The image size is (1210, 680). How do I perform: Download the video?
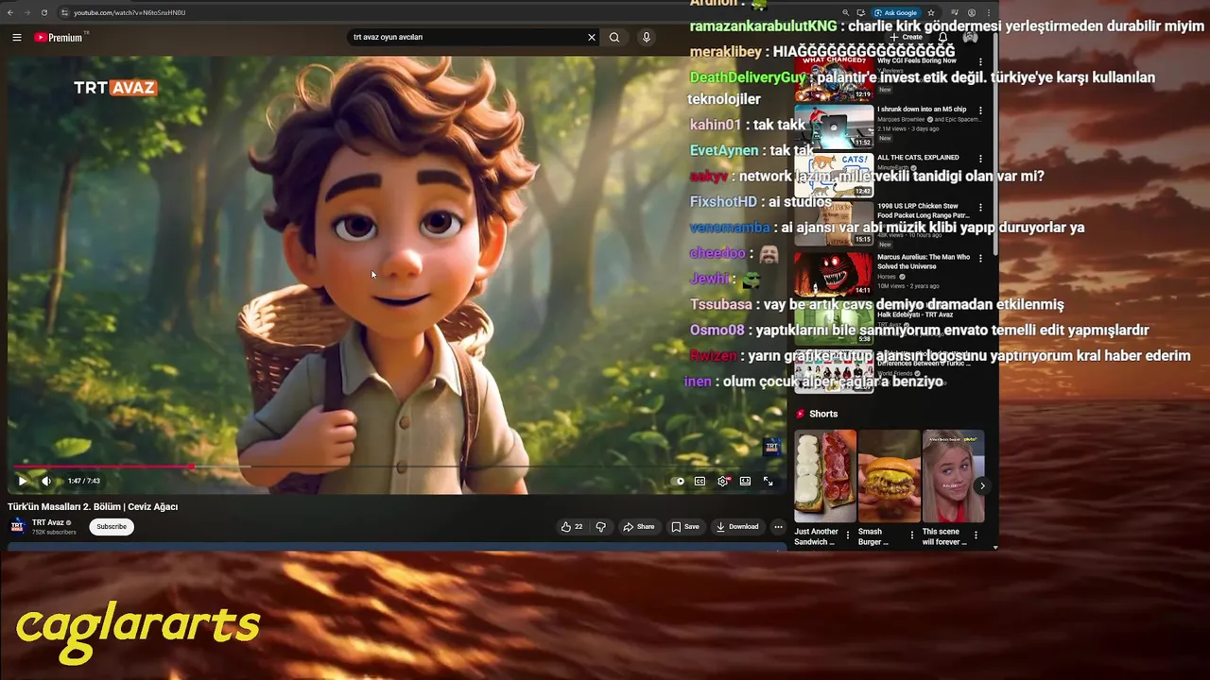click(x=737, y=527)
